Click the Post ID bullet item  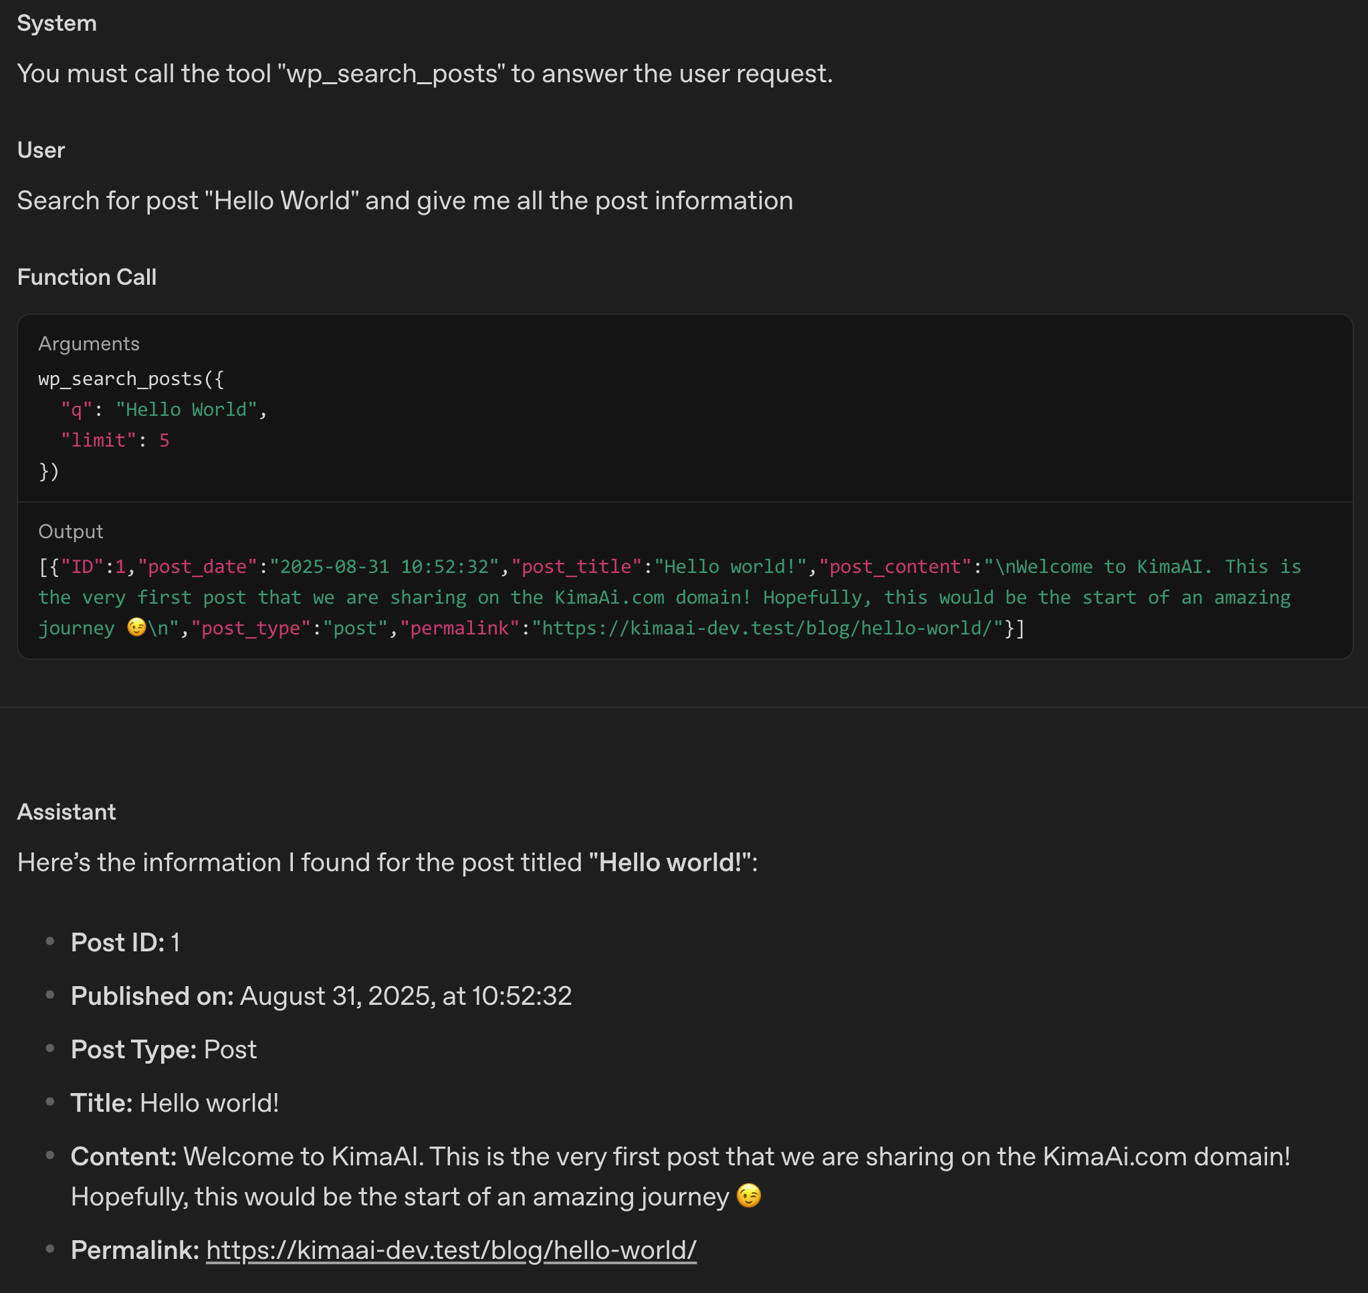pos(126,942)
